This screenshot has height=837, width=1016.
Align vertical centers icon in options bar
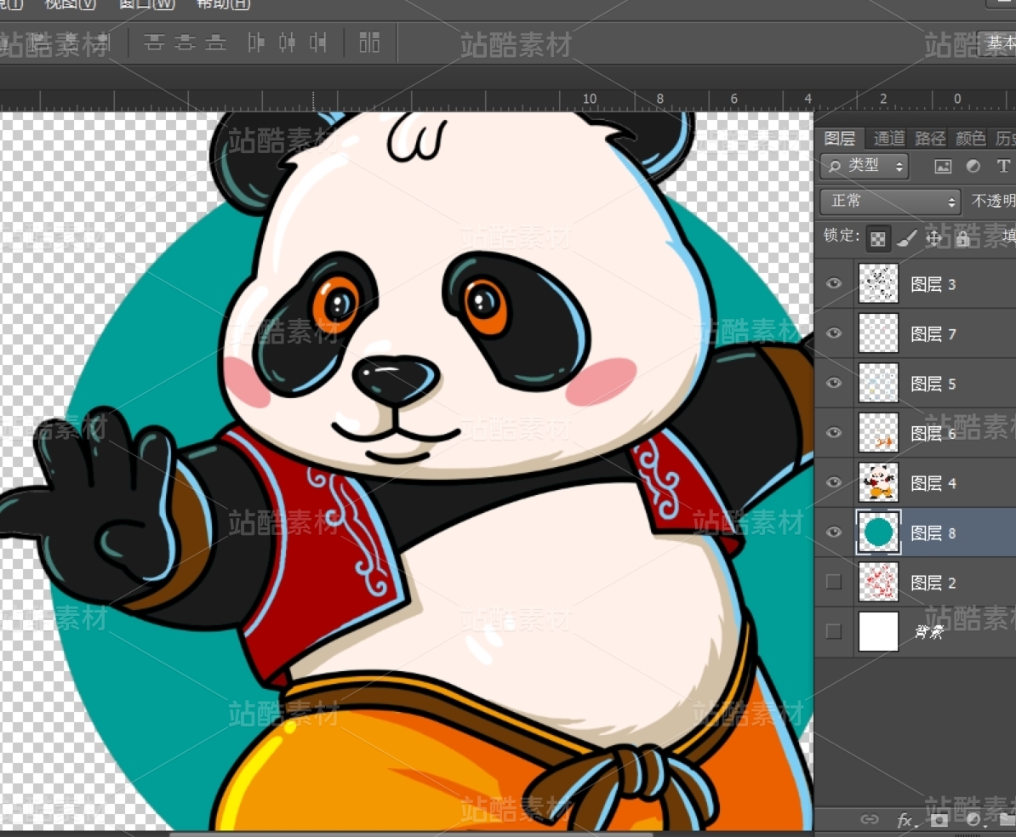(x=185, y=43)
